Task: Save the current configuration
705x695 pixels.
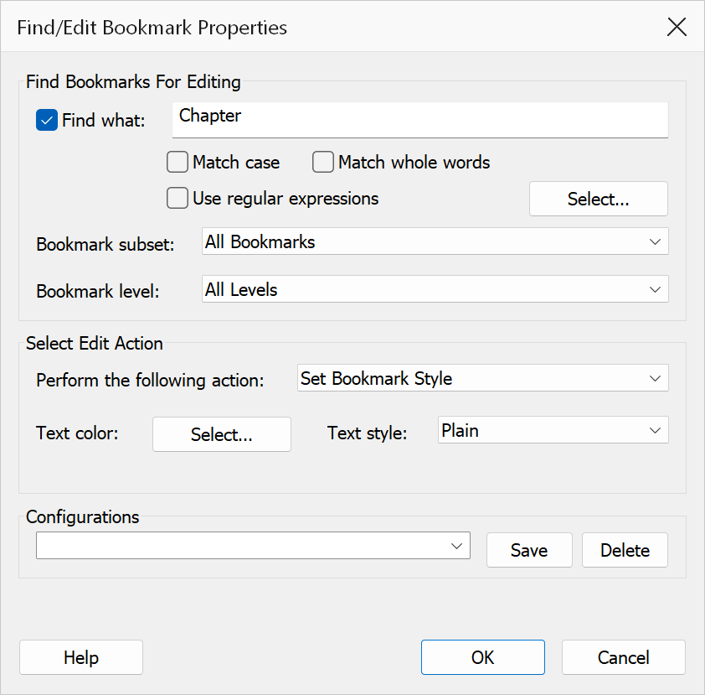Action: pyautogui.click(x=529, y=550)
